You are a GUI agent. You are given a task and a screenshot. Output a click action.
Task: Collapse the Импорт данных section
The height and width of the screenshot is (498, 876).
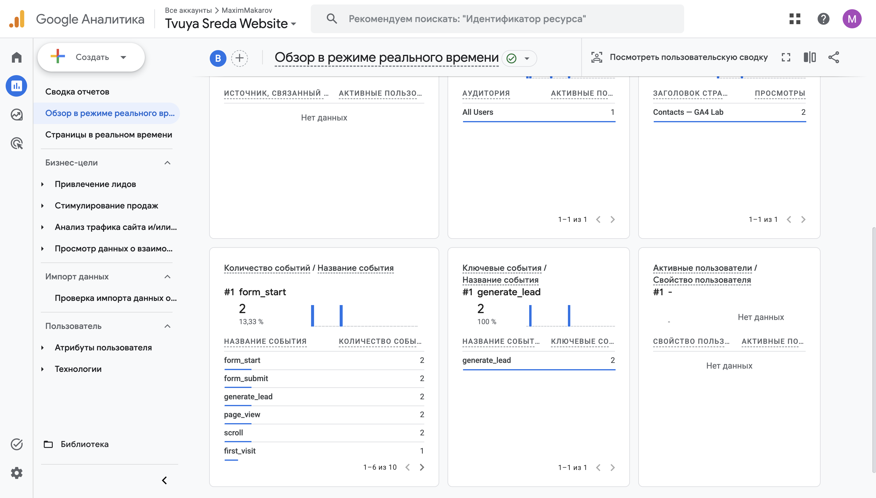[167, 276]
